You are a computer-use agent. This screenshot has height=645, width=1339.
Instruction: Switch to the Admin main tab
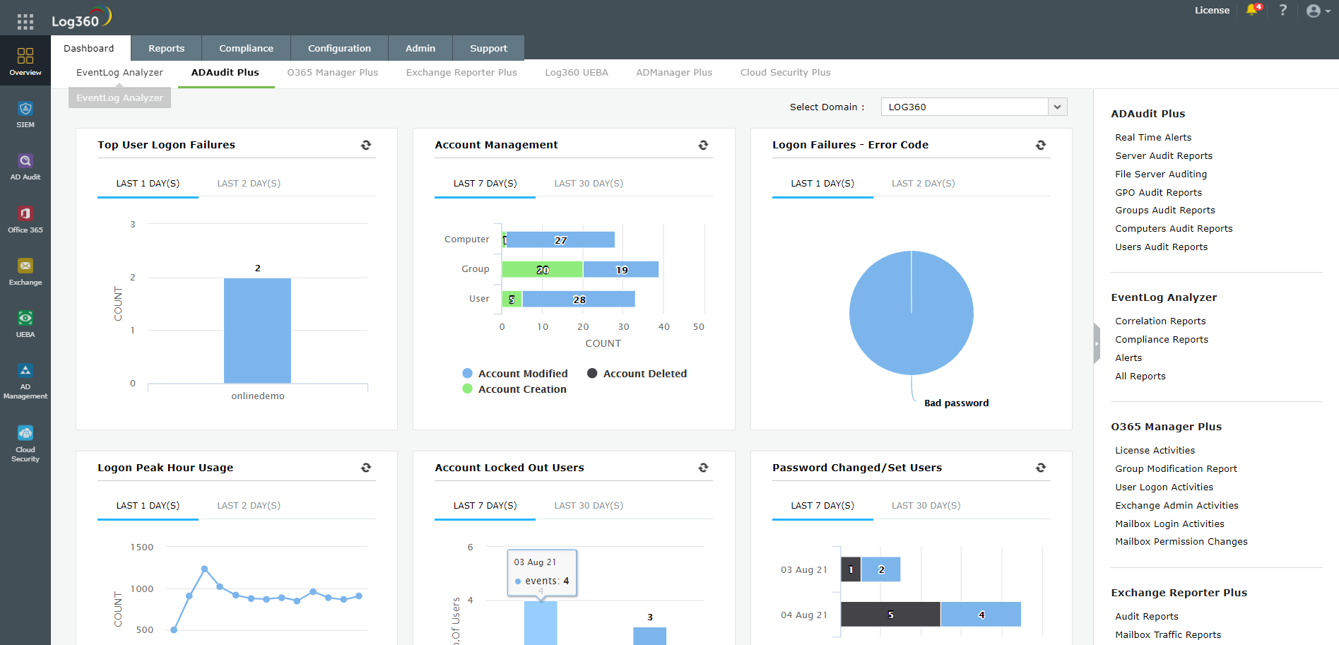pos(420,48)
